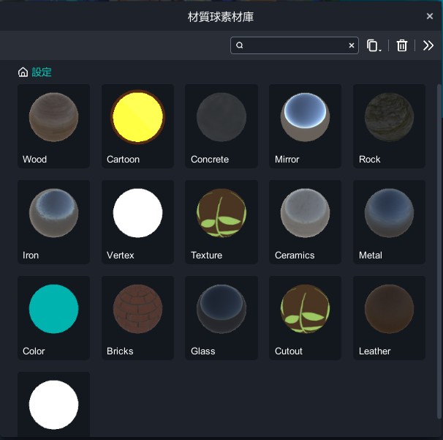Click the trash delete icon
Screen dimensions: 443x440
[x=401, y=46]
